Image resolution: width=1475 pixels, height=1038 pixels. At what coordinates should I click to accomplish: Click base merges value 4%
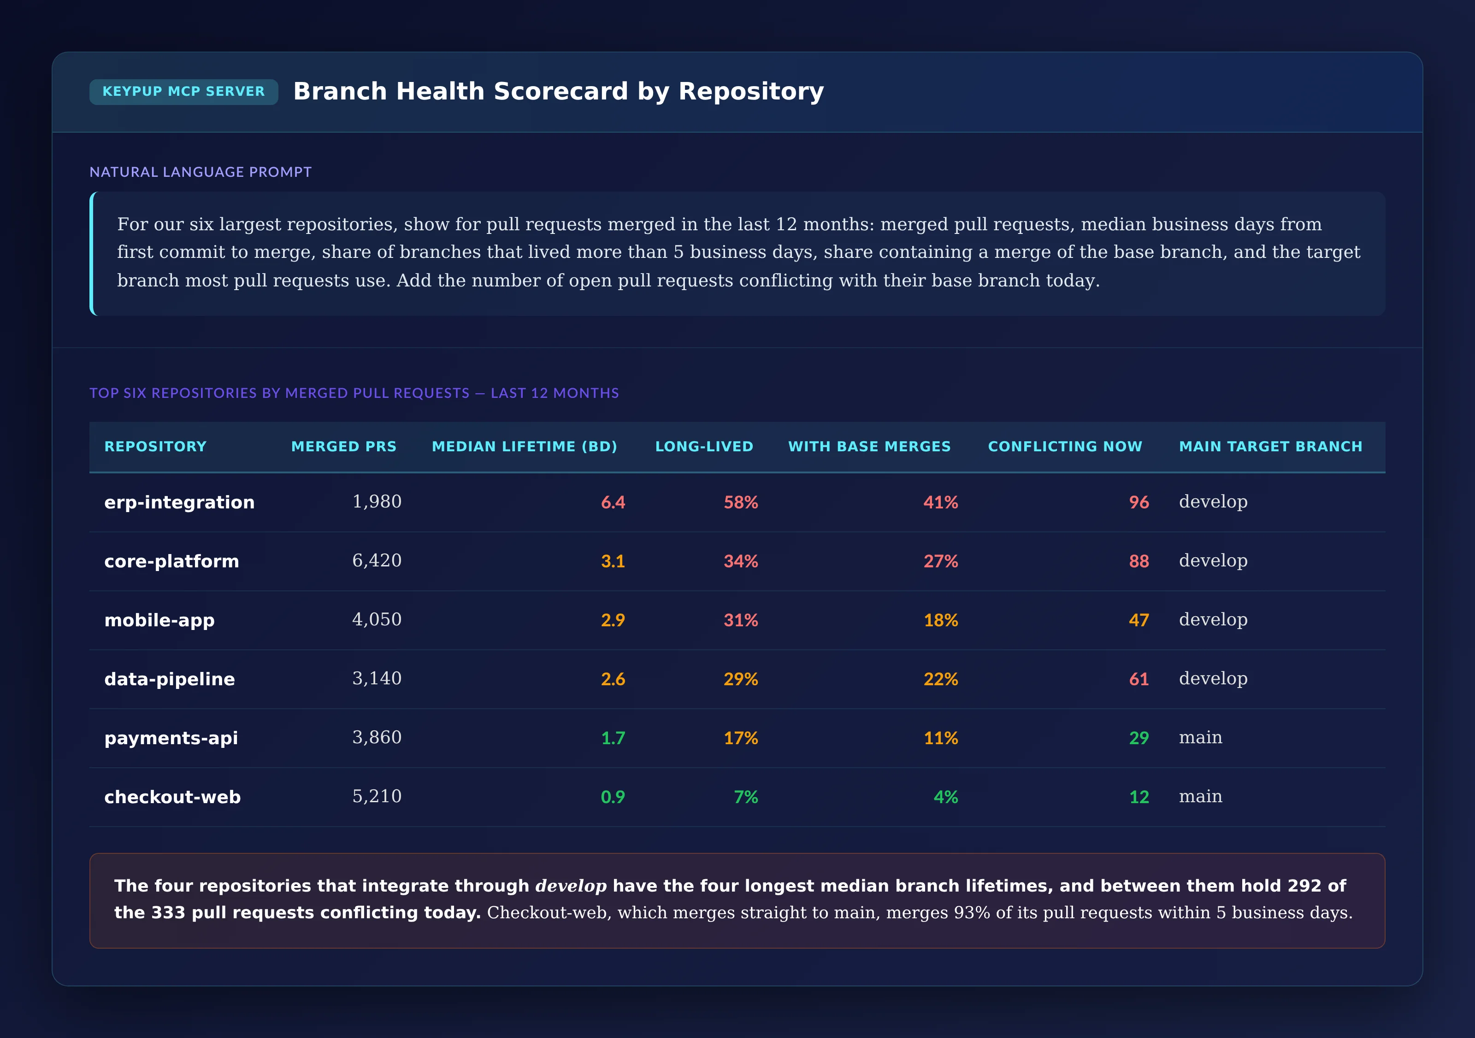tap(946, 797)
